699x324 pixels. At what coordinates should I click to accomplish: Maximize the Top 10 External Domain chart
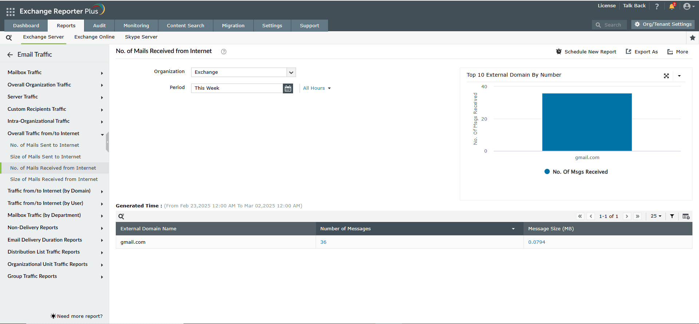point(666,76)
